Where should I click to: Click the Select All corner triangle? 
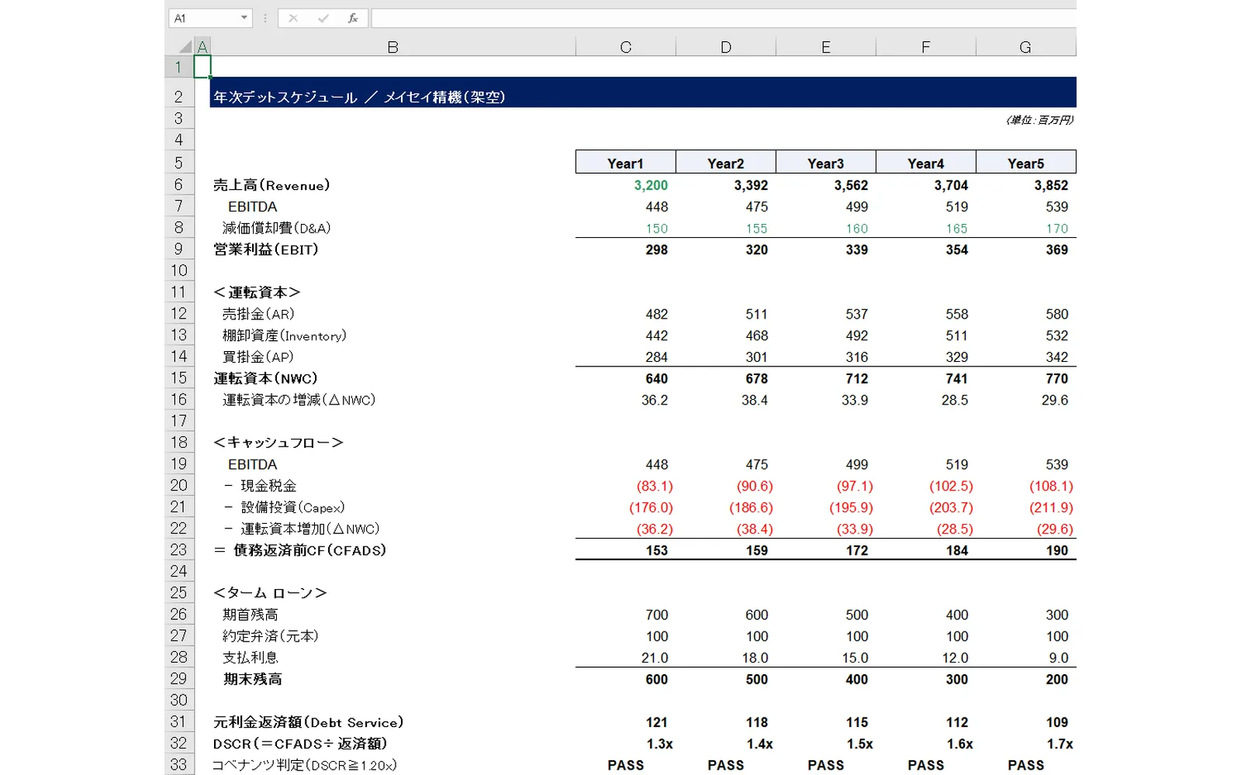coord(185,46)
